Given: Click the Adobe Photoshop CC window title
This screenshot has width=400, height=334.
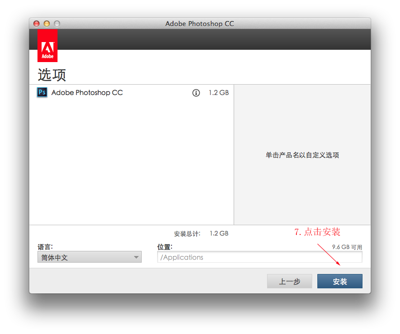Looking at the screenshot, I should click(200, 24).
